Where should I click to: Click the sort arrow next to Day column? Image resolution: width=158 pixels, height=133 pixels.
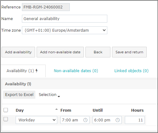(56, 109)
